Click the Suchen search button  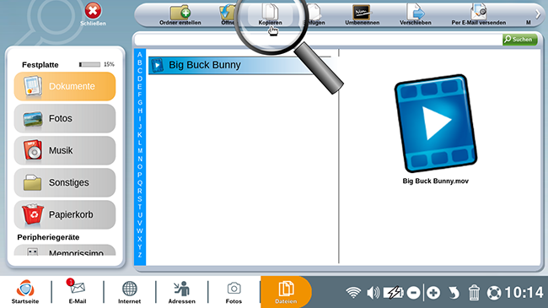coord(520,39)
